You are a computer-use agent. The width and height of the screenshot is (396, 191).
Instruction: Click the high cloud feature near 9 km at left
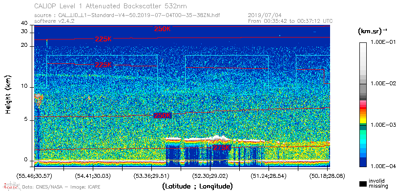(39, 99)
